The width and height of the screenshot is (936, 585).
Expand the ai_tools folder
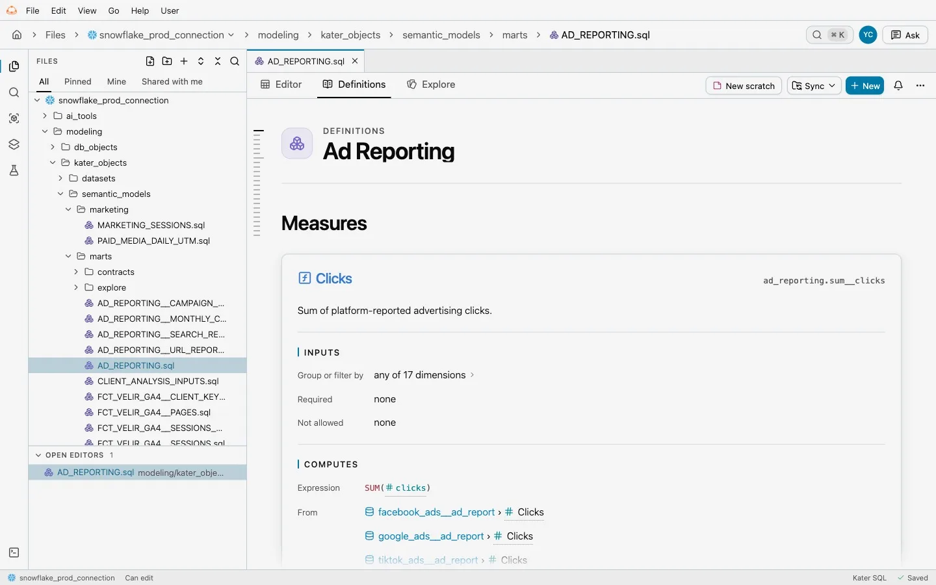click(45, 116)
